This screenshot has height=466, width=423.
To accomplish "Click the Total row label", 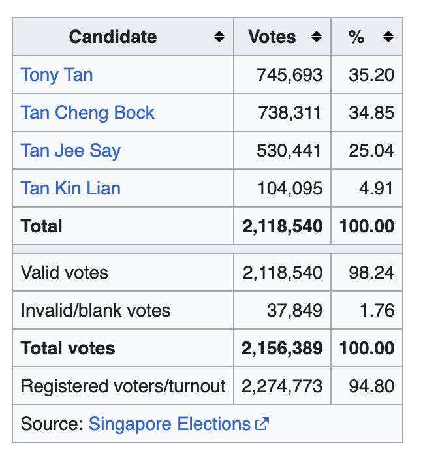I will click(x=41, y=226).
